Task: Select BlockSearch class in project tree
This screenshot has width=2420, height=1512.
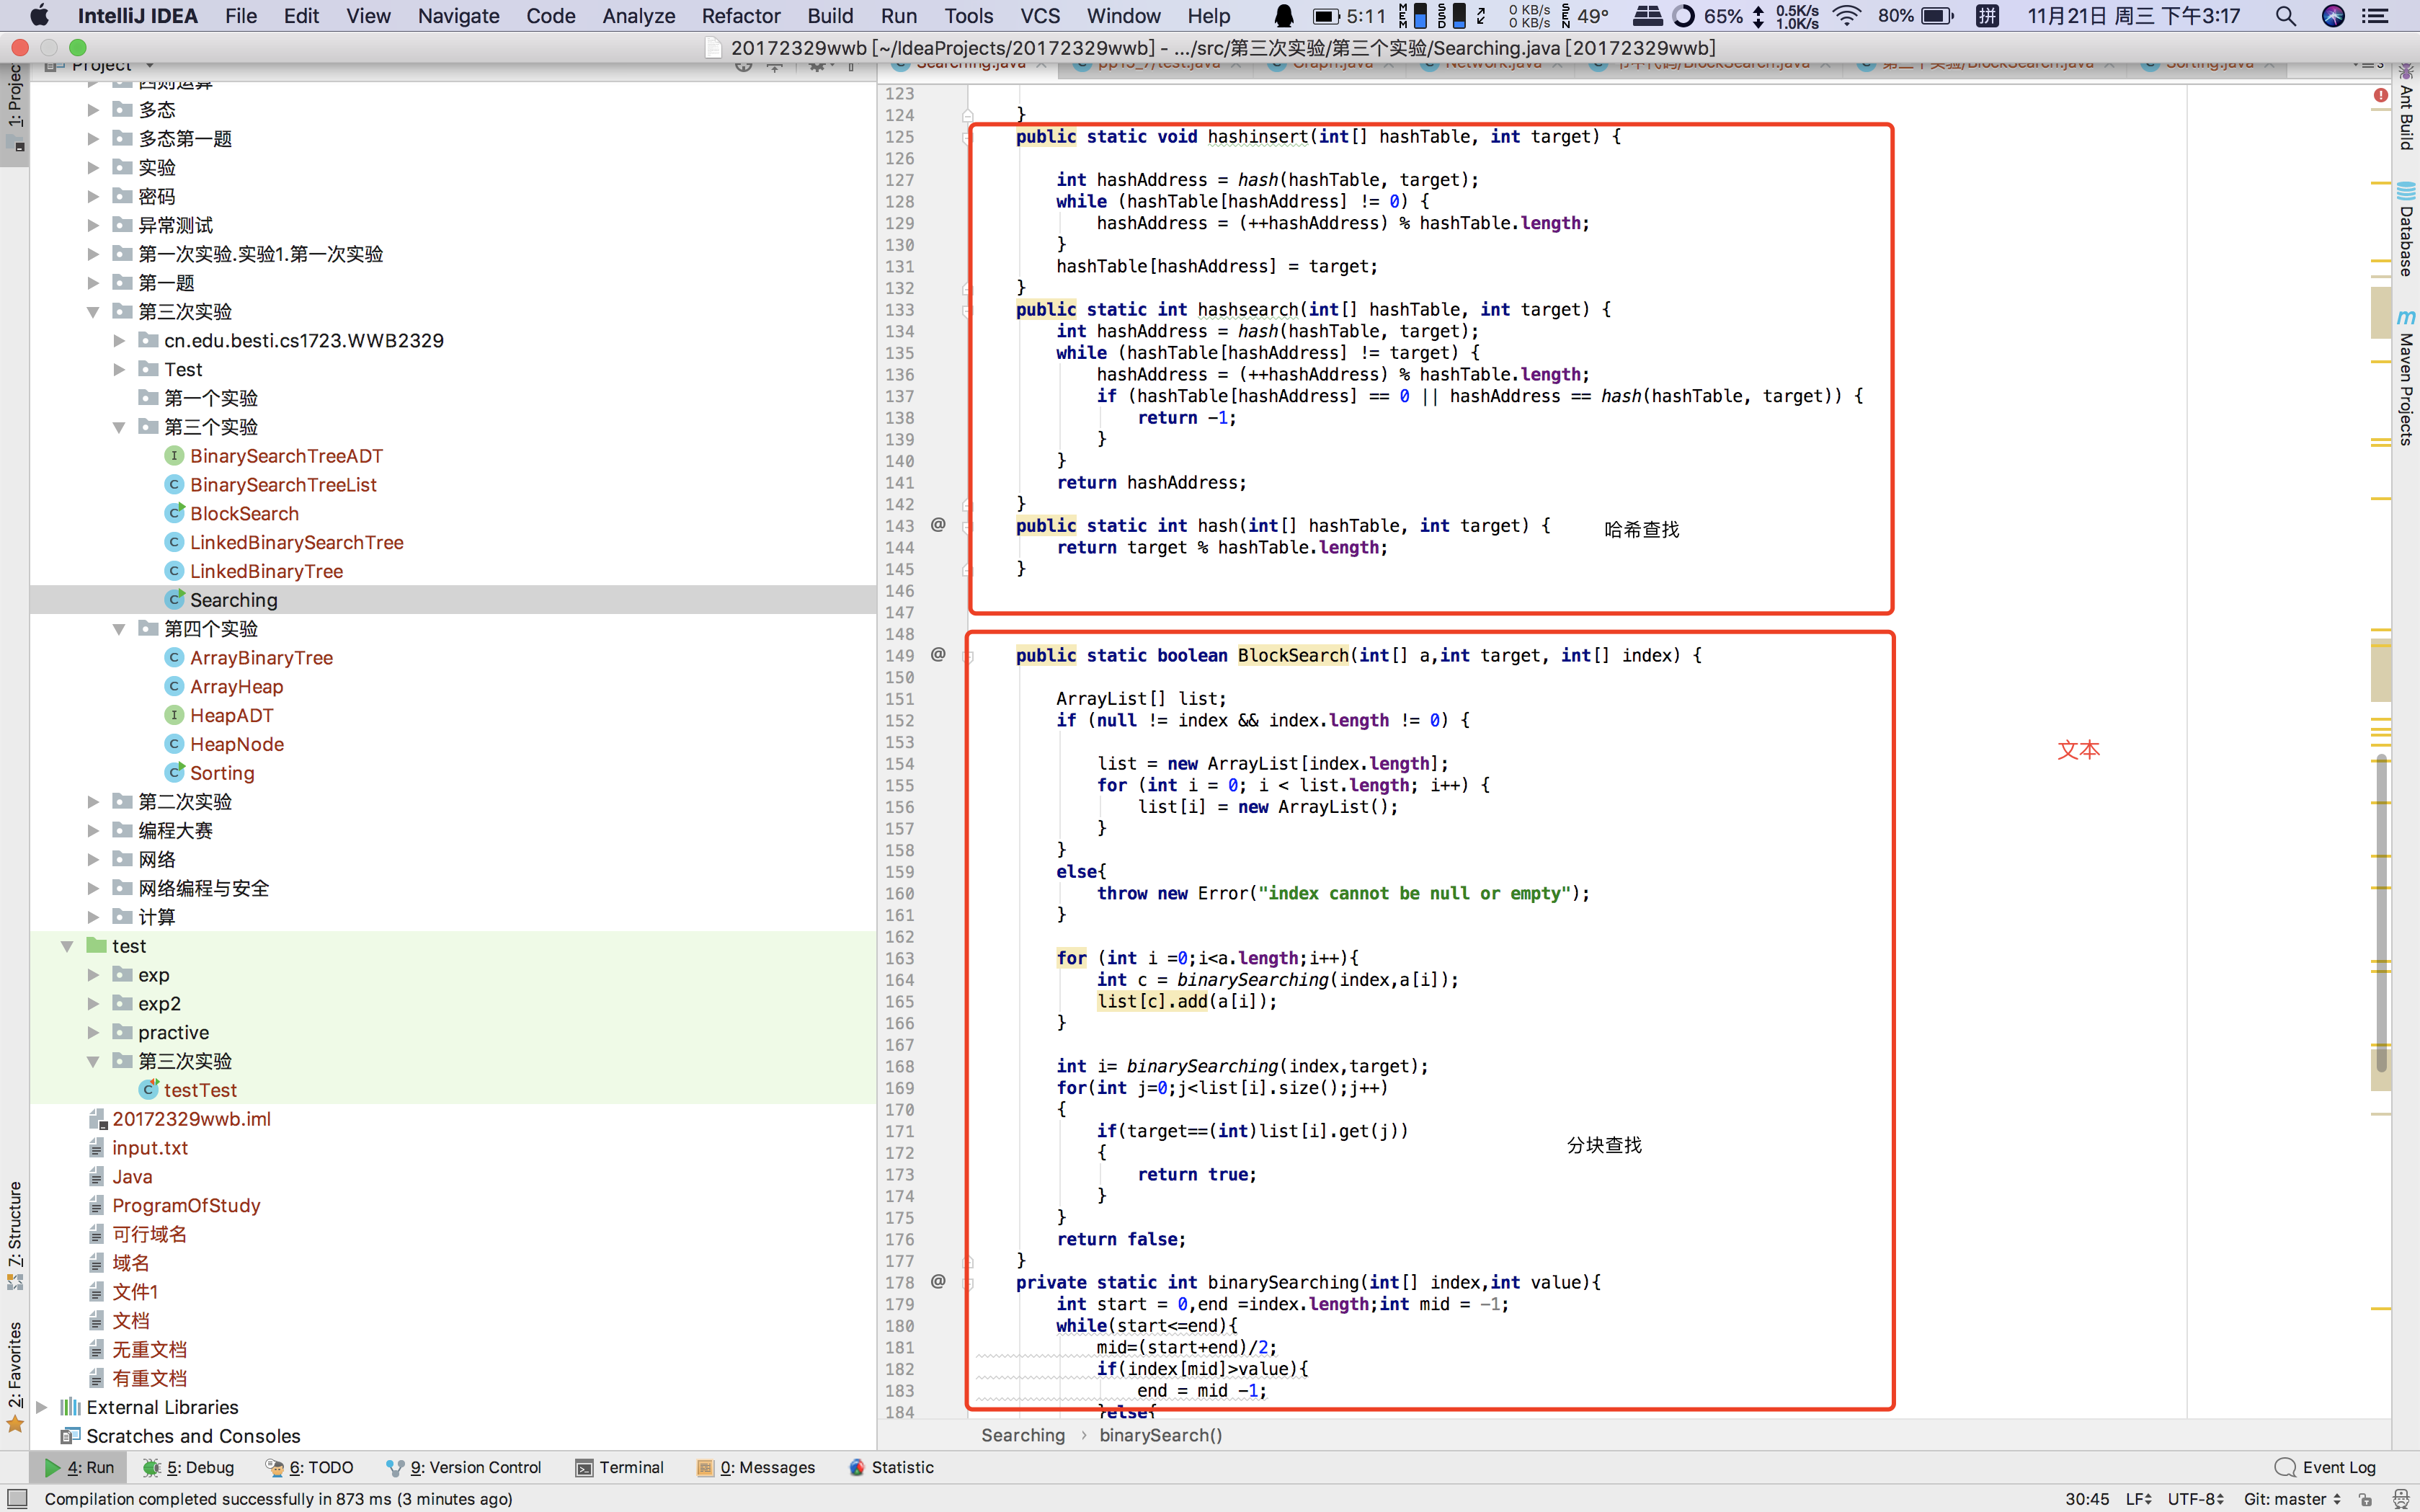Action: (244, 514)
